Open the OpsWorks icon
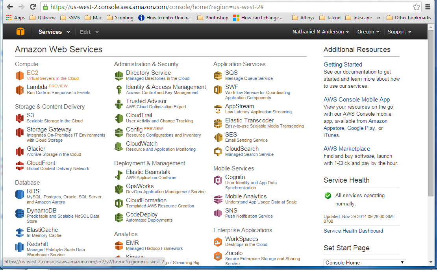This screenshot has height=270, width=437. [119, 189]
